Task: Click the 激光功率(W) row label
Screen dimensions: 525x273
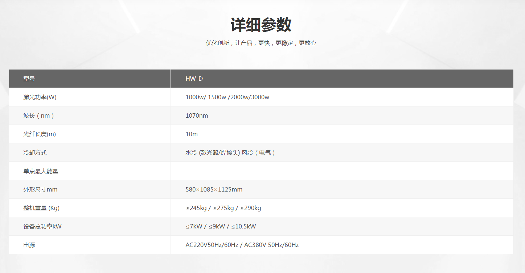Action: pyautogui.click(x=40, y=97)
